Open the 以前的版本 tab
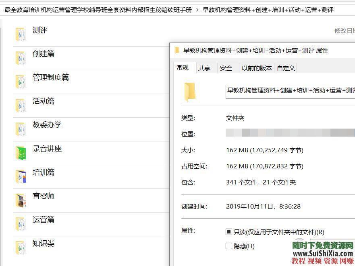Viewport: 355px width, 266px height. pyautogui.click(x=257, y=68)
